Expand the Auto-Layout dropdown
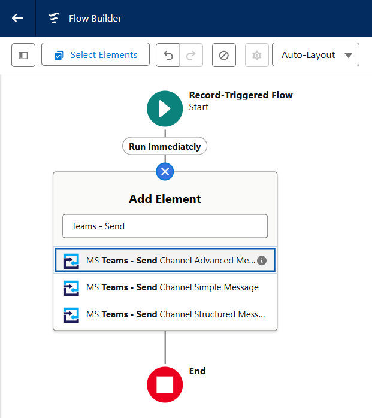This screenshot has width=372, height=418. click(x=316, y=54)
